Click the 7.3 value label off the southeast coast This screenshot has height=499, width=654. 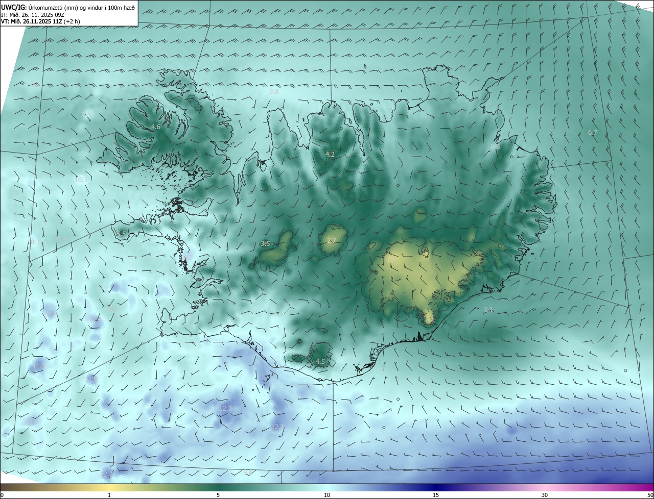coord(488,310)
